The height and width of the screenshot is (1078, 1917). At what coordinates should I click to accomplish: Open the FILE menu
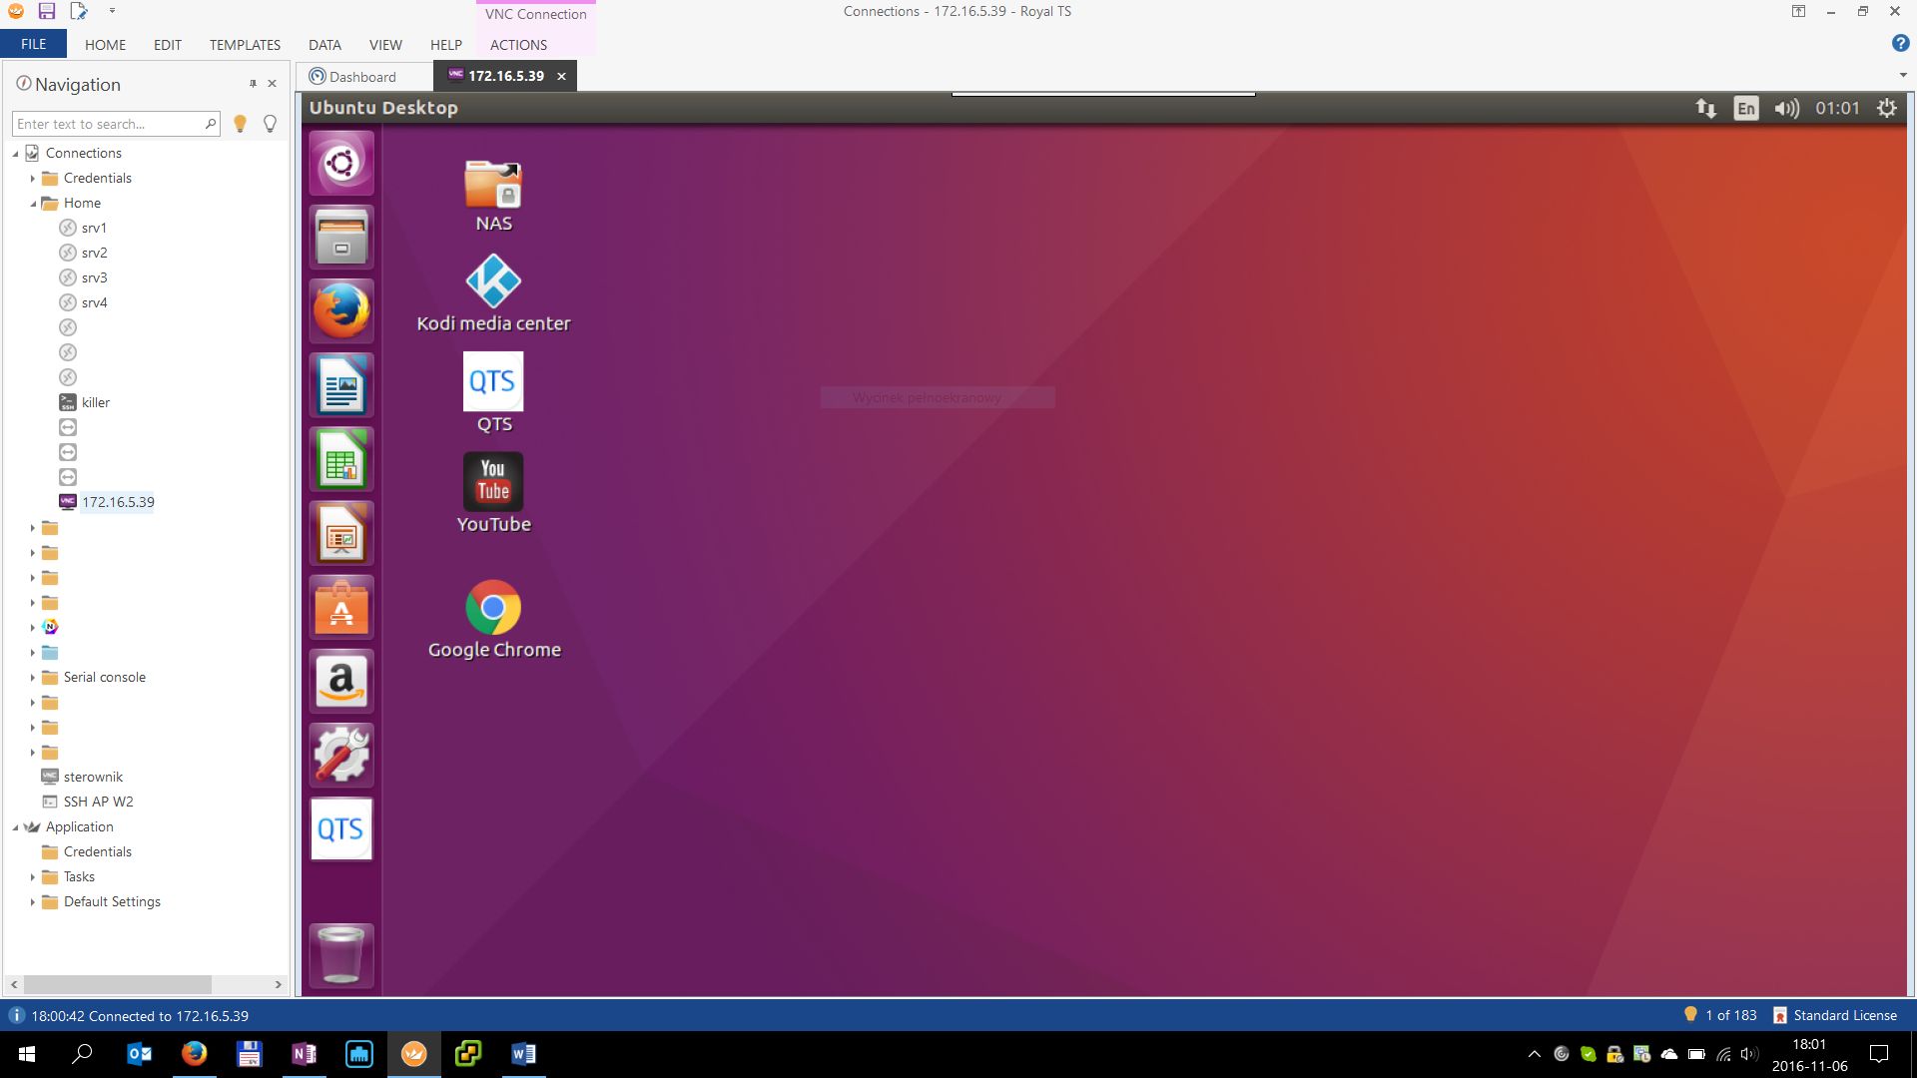pos(33,44)
